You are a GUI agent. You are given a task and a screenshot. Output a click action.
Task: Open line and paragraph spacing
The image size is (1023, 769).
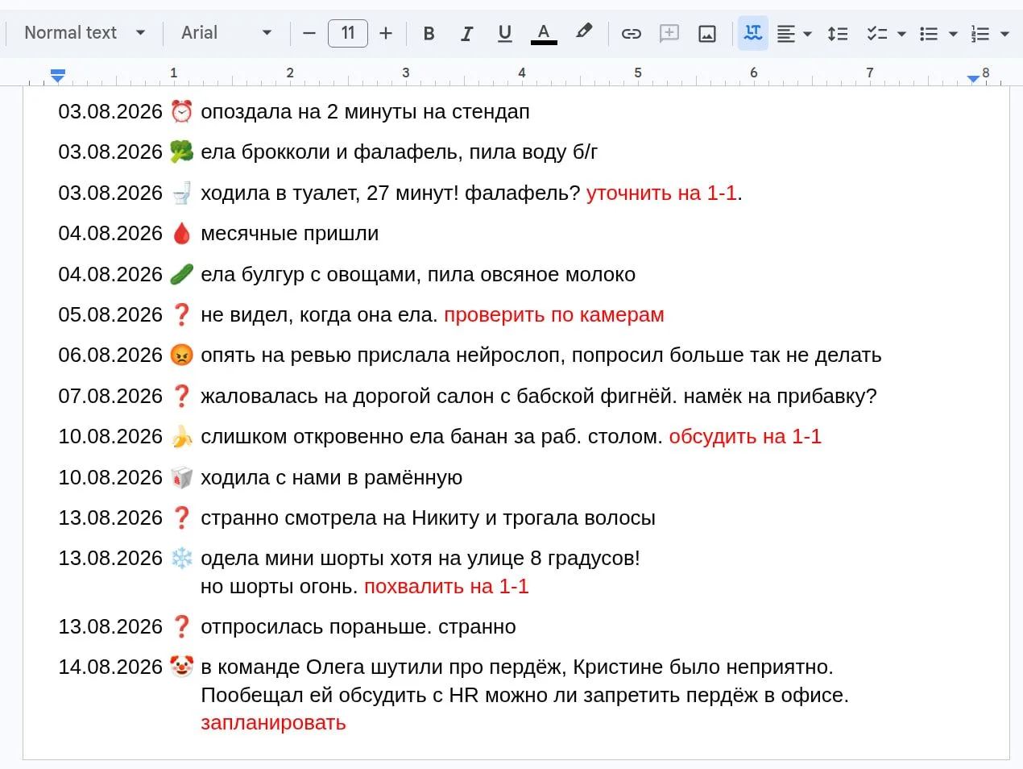point(838,33)
